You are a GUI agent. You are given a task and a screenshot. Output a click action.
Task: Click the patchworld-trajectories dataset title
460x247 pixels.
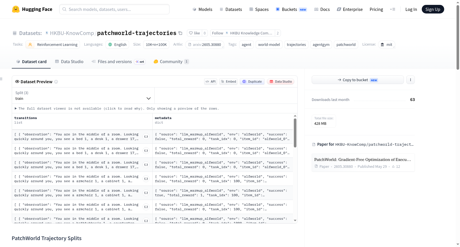[137, 33]
